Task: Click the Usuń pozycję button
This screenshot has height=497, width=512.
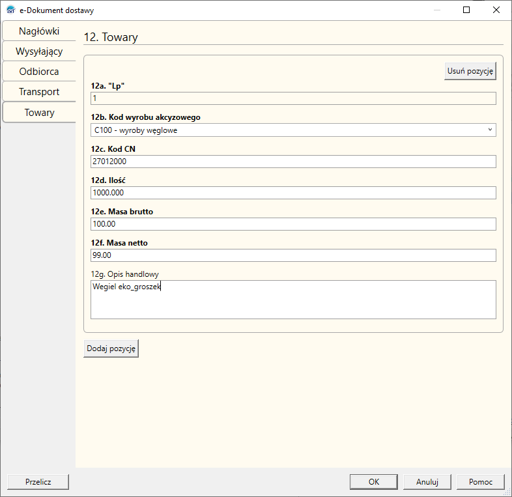Action: point(470,71)
